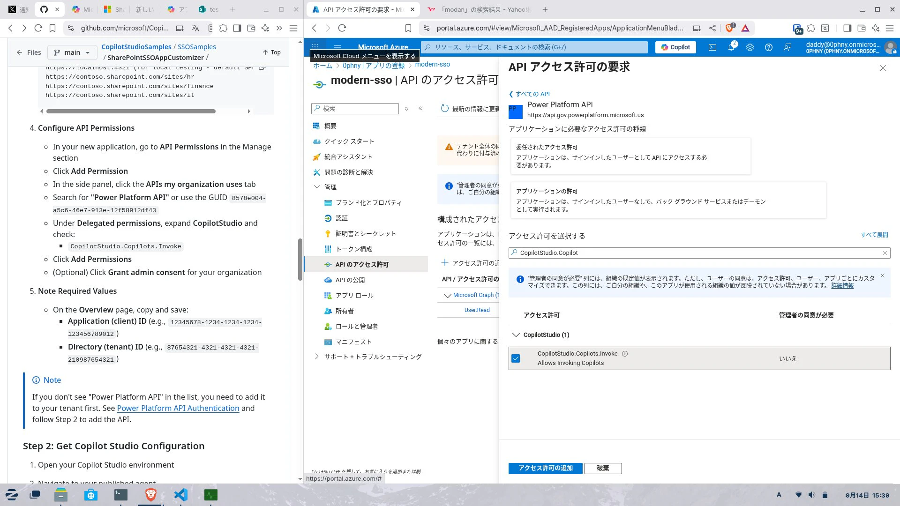This screenshot has width=900, height=506.
Task: Open 問題の診断と解決 menu item
Action: pyautogui.click(x=348, y=172)
